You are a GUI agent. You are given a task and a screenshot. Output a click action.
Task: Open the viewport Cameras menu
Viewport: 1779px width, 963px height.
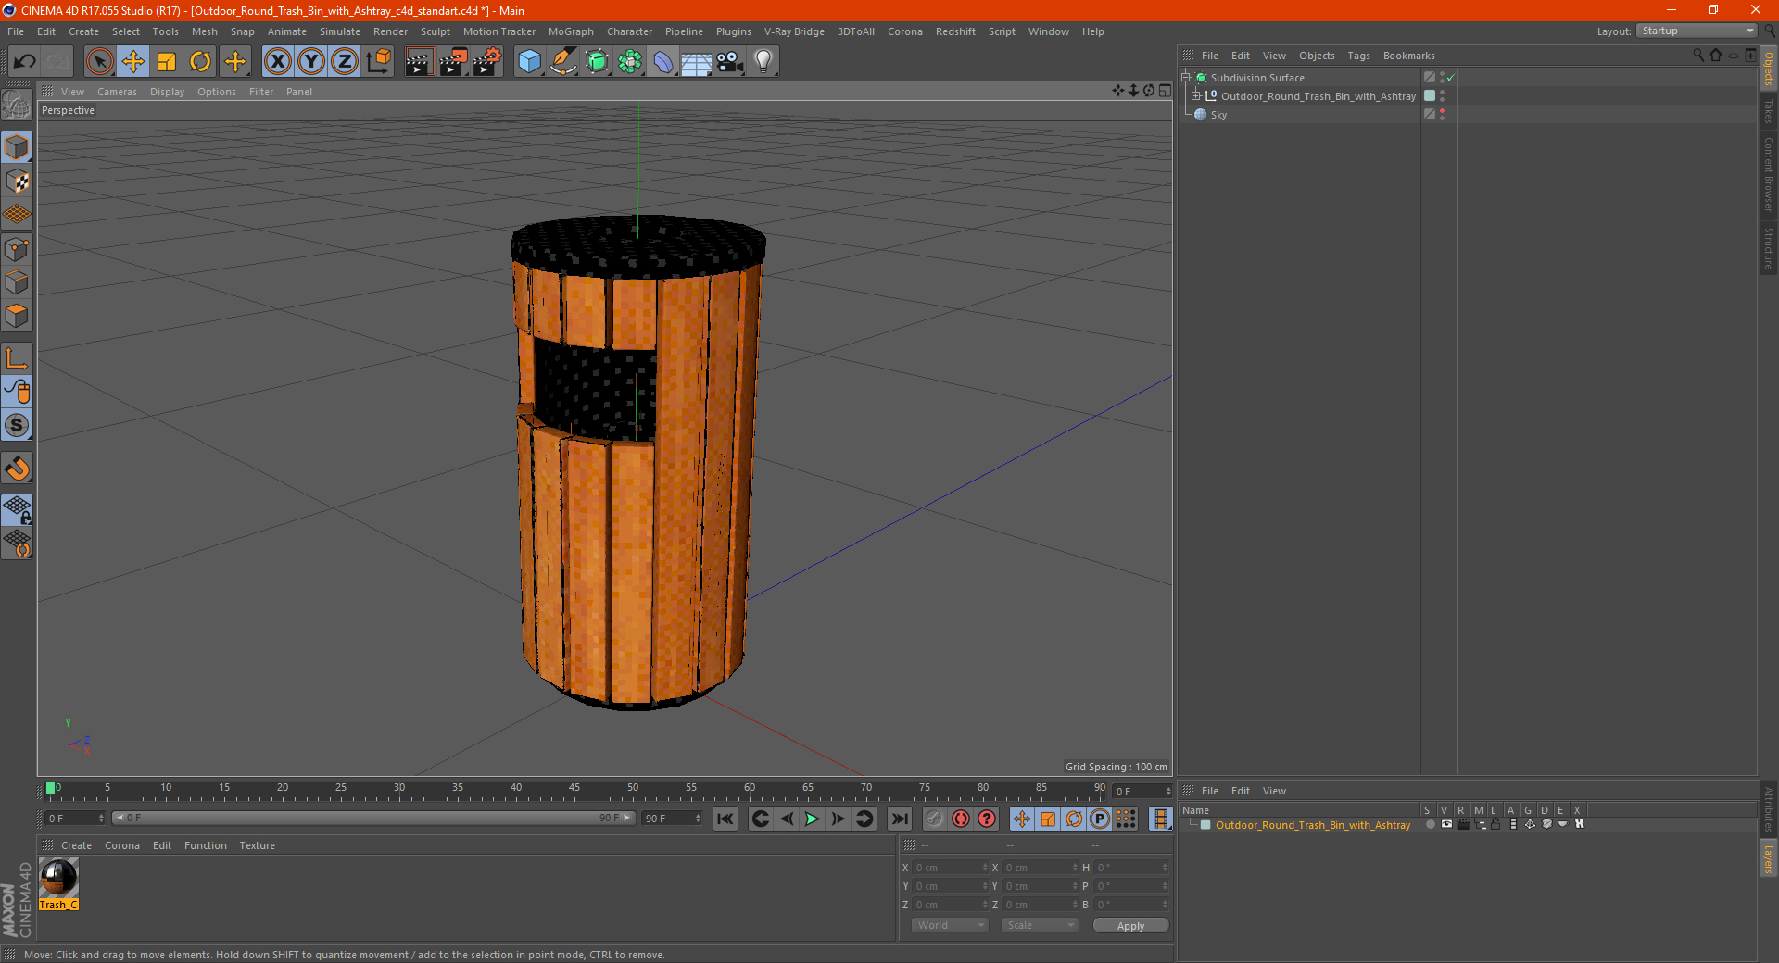click(117, 92)
